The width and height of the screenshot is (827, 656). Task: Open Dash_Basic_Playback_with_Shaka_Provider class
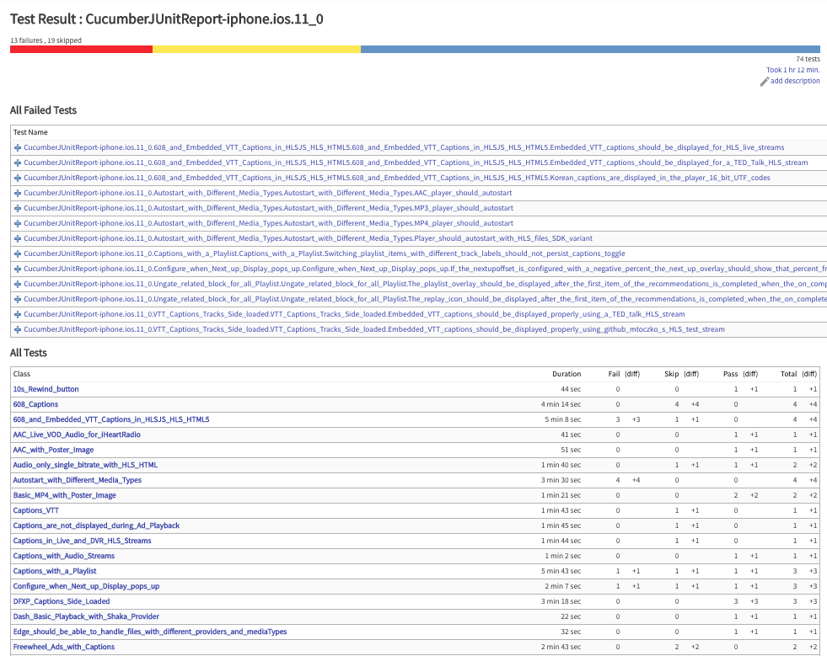click(x=86, y=617)
